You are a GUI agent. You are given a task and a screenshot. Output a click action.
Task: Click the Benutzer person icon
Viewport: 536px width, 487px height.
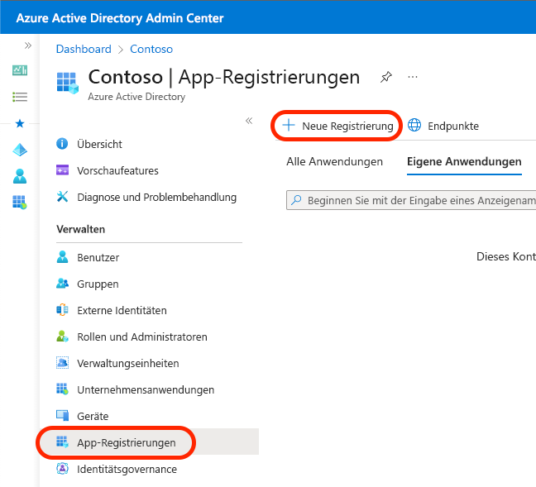pos(62,256)
